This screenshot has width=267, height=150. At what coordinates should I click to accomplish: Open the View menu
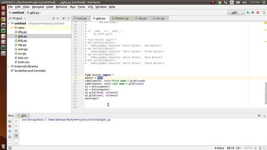26,7
